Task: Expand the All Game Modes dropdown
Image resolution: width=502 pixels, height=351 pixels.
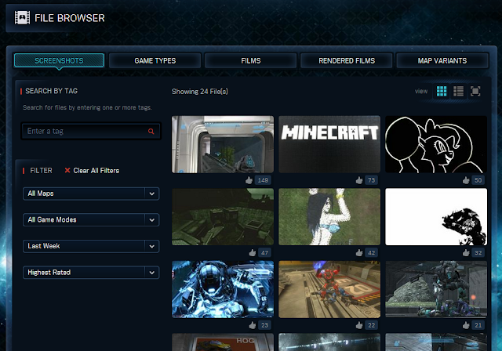Action: point(91,220)
